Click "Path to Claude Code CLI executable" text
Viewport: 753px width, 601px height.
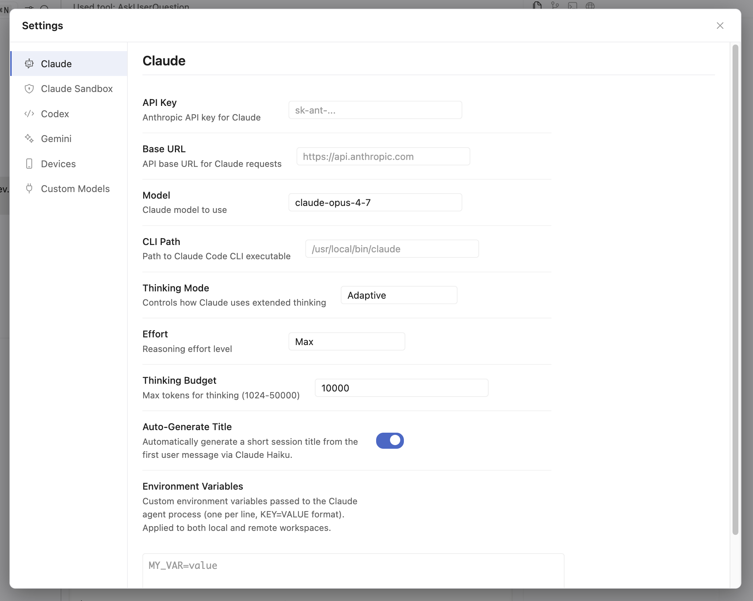click(217, 256)
